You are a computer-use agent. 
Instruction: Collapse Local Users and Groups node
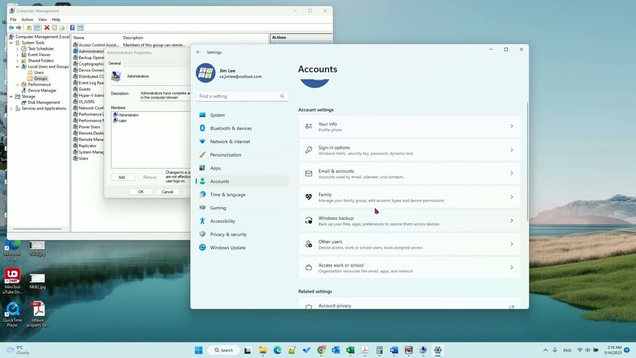click(17, 67)
